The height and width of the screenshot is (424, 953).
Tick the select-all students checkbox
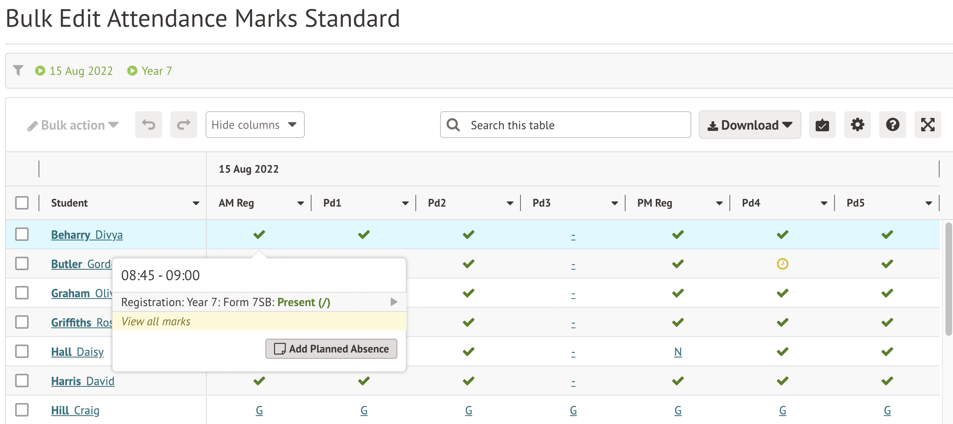click(22, 203)
